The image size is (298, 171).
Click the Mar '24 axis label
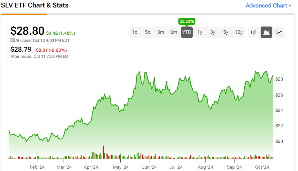click(x=64, y=167)
